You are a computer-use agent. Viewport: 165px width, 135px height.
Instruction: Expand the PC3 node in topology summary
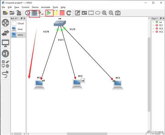pos(153,32)
